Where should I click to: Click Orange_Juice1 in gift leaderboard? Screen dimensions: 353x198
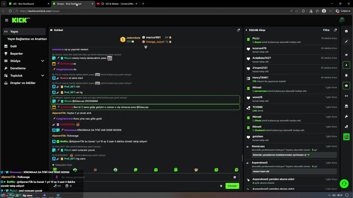coord(155,42)
